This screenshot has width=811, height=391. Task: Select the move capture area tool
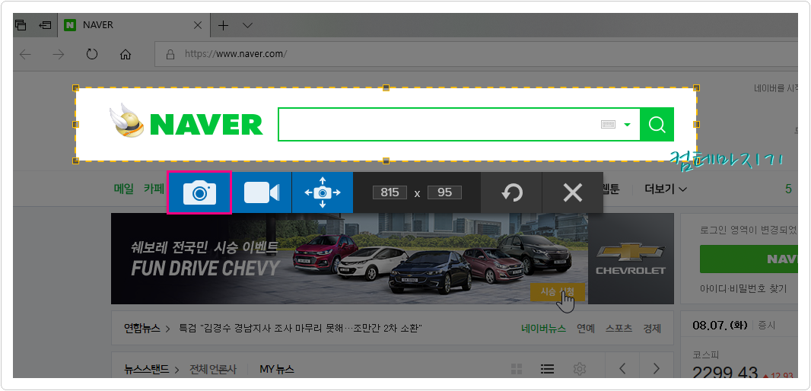point(323,192)
